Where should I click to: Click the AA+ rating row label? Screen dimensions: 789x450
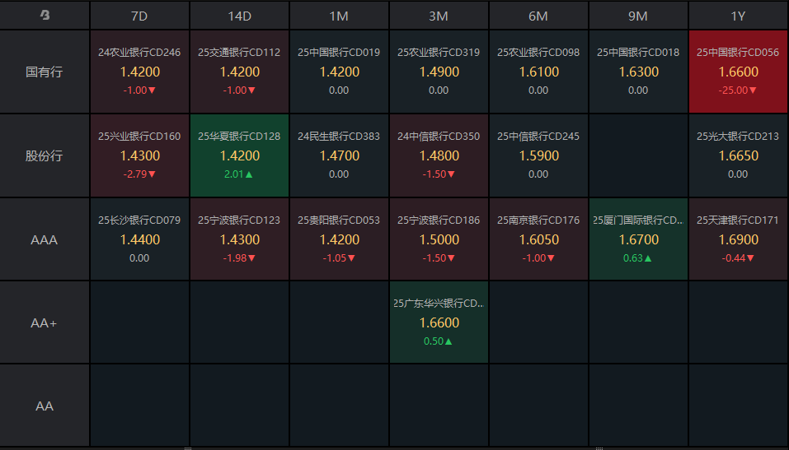click(x=45, y=323)
